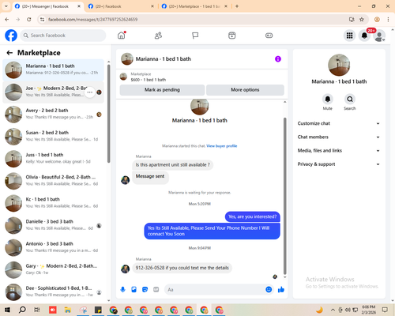Expand the Chat members section
Viewport: 395px width, 316px height.
tap(339, 137)
